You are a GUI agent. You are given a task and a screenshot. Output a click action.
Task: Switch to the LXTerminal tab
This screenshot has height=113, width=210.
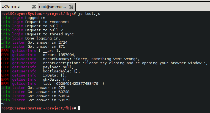pyautogui.click(x=11, y=6)
